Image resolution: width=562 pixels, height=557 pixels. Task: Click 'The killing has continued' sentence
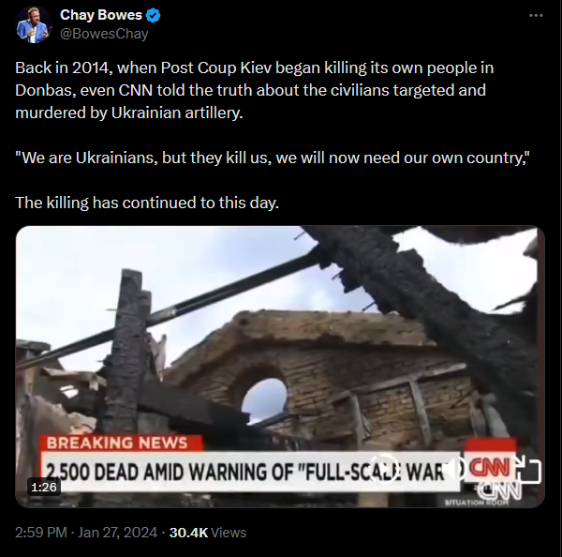pos(147,203)
